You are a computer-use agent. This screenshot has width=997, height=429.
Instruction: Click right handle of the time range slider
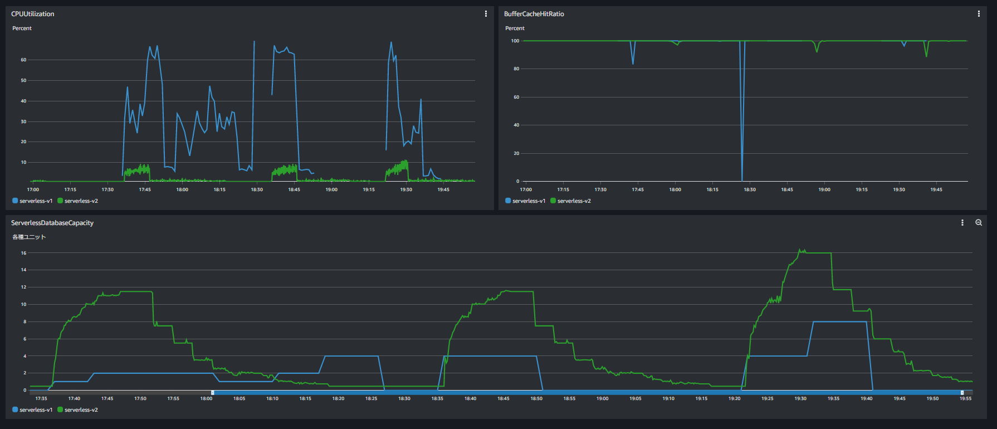coord(962,393)
